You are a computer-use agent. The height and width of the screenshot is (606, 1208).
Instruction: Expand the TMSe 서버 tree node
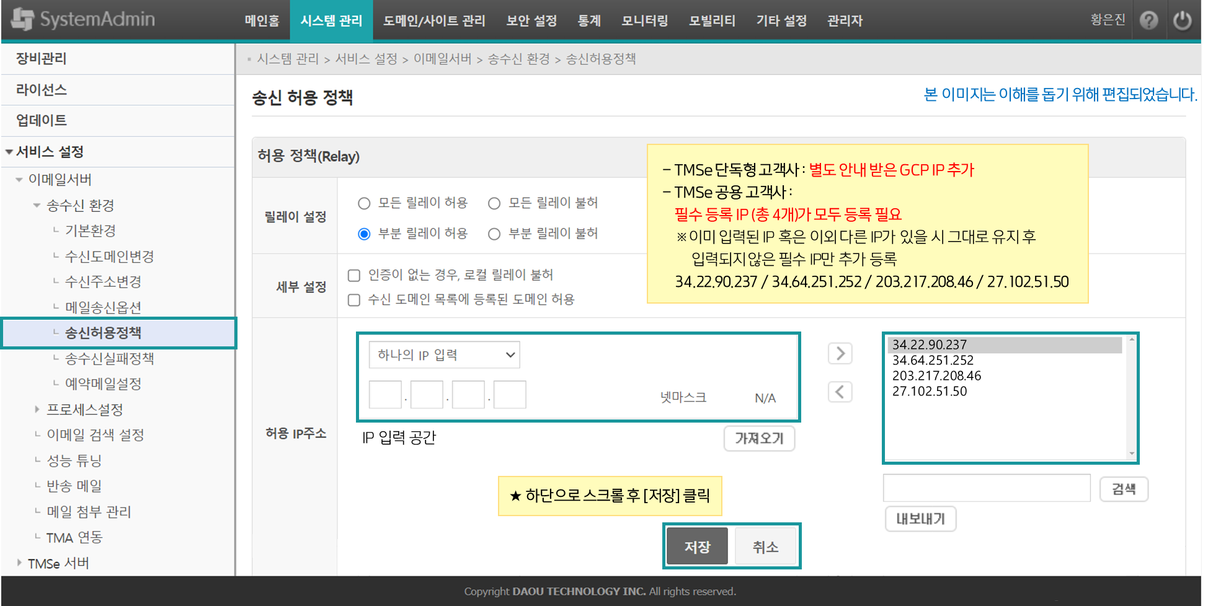click(19, 563)
